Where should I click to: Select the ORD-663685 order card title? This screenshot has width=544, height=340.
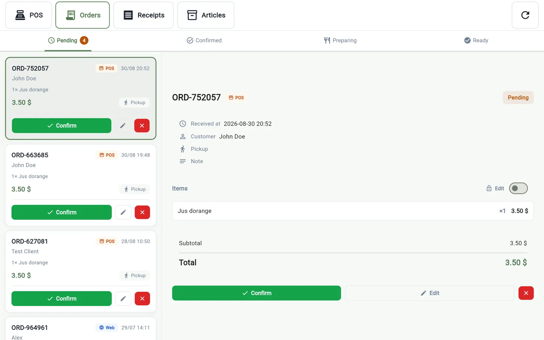30,155
